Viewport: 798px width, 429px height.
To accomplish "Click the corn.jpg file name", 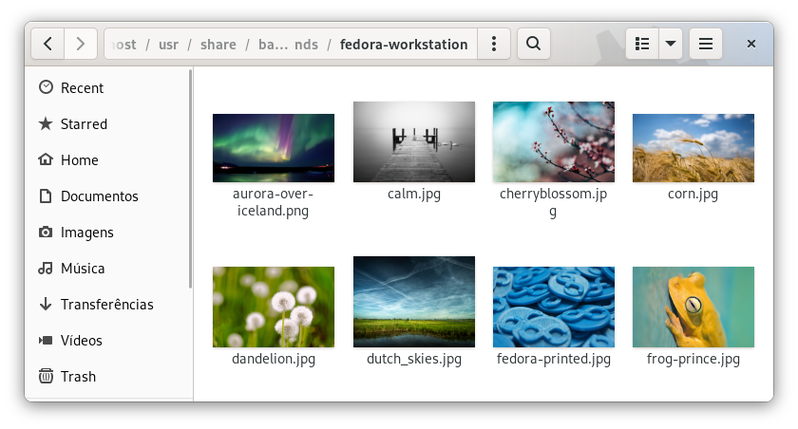I will click(x=693, y=195).
